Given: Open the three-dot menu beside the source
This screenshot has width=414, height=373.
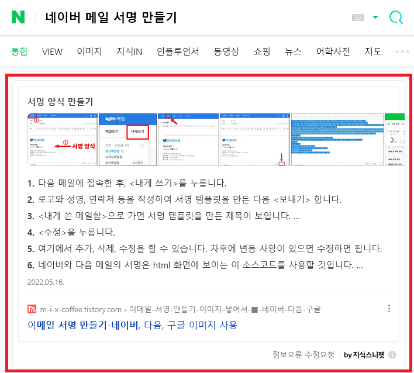Looking at the screenshot, I should point(389,308).
